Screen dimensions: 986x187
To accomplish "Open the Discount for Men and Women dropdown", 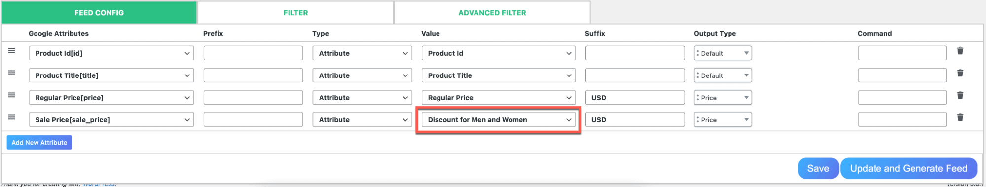I will 499,120.
